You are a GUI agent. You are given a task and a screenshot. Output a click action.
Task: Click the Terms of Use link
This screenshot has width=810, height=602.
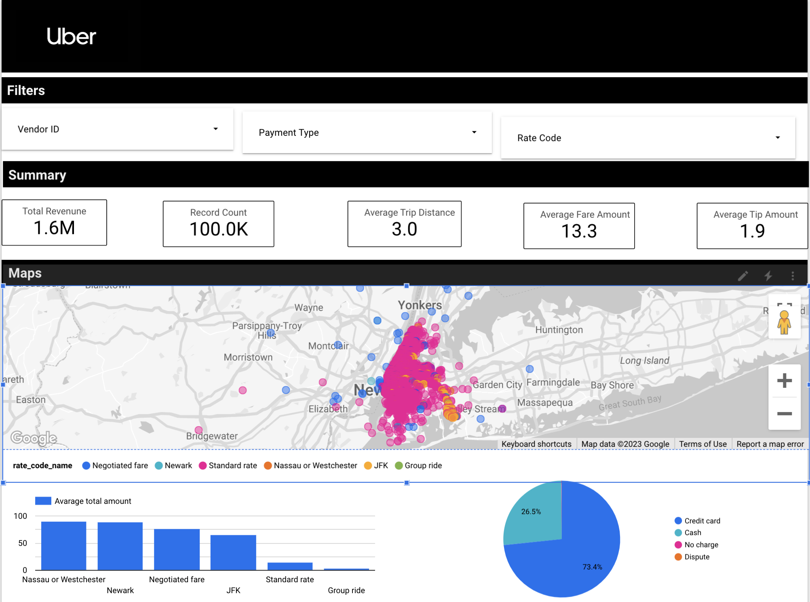click(703, 444)
